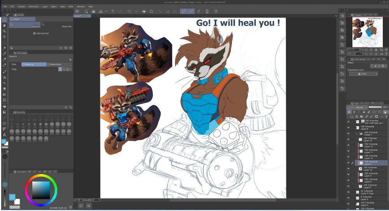Screen dimensions: 389x211
Task: Select the Eraser tool in toolbar
Action: pyautogui.click(x=4, y=89)
